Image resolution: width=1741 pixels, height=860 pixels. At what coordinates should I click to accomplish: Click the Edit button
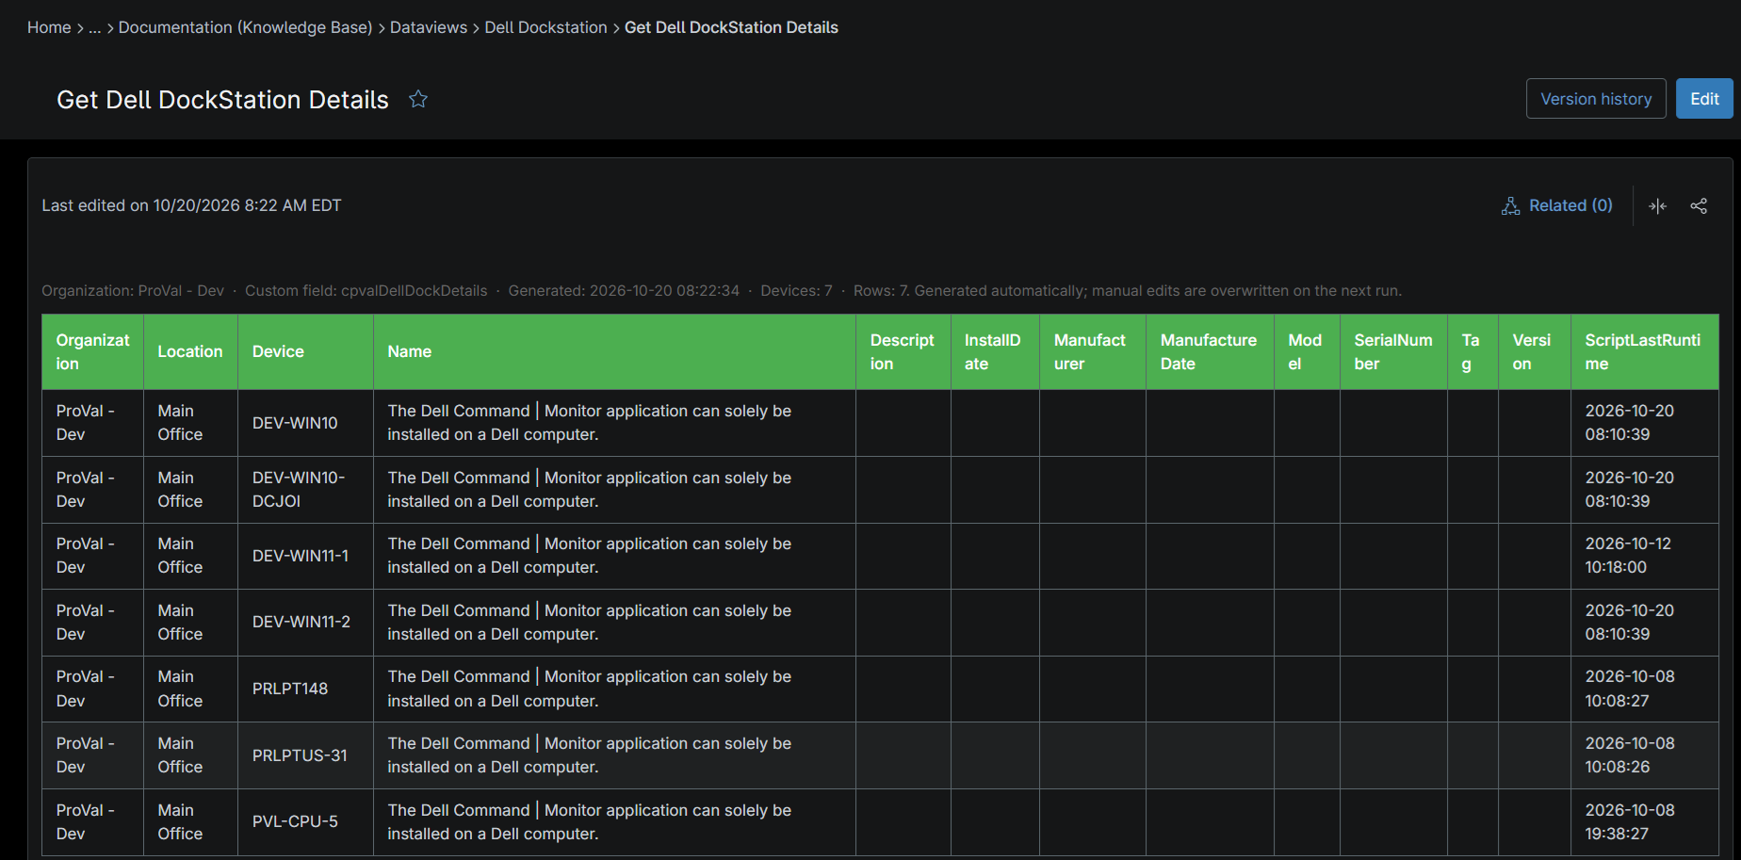[1704, 99]
